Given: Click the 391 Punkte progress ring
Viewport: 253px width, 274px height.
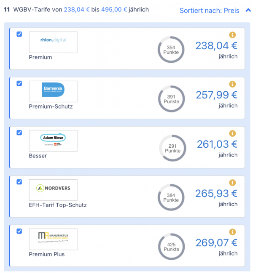Looking at the screenshot, I should click(x=172, y=99).
